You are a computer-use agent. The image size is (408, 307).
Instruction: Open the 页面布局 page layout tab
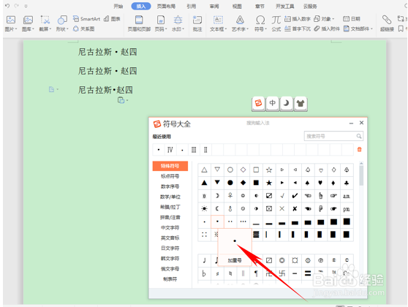(x=166, y=7)
